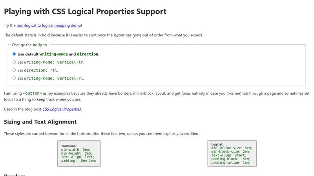Screen dimensions: 314x176
Task: Click the 'text-align: left;' code line
Action: click(x=78, y=157)
